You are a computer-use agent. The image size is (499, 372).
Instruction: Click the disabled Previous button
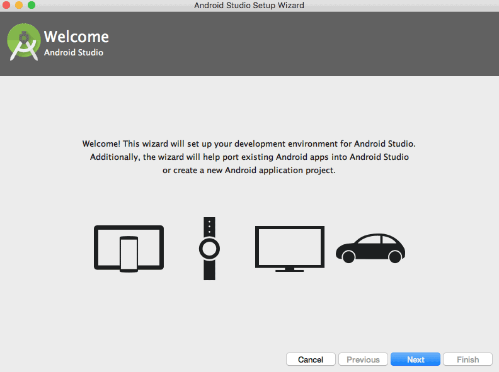pyautogui.click(x=363, y=359)
